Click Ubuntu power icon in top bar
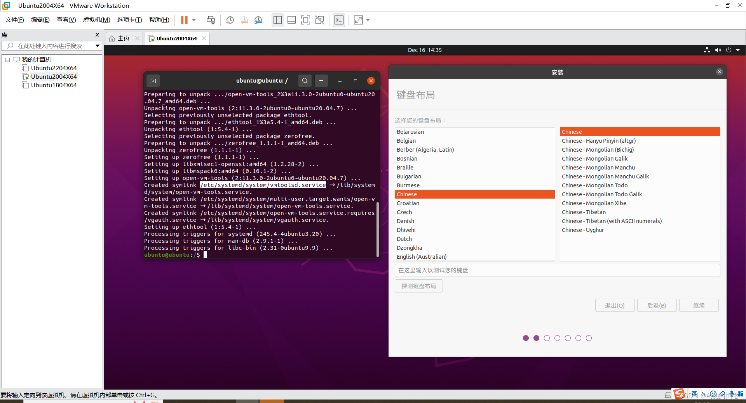 click(729, 50)
